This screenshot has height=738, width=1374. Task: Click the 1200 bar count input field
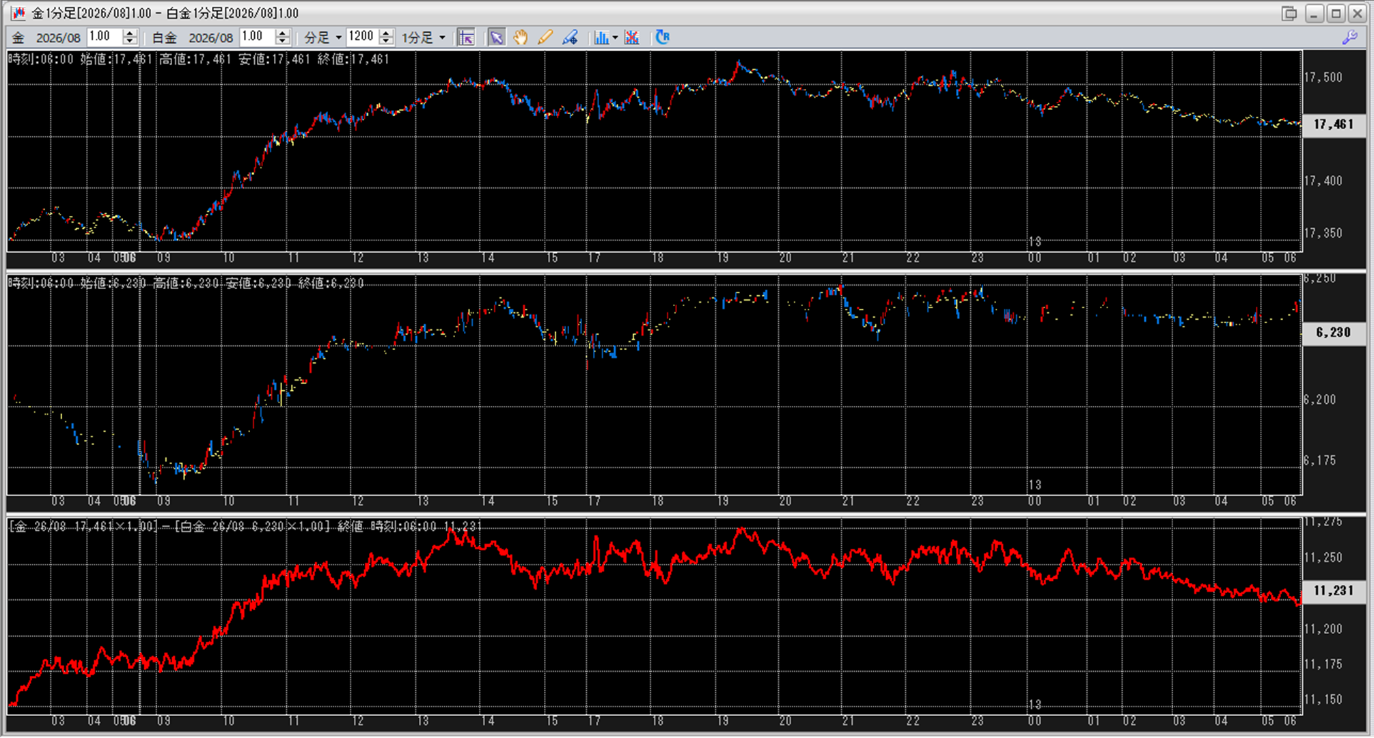click(x=361, y=37)
